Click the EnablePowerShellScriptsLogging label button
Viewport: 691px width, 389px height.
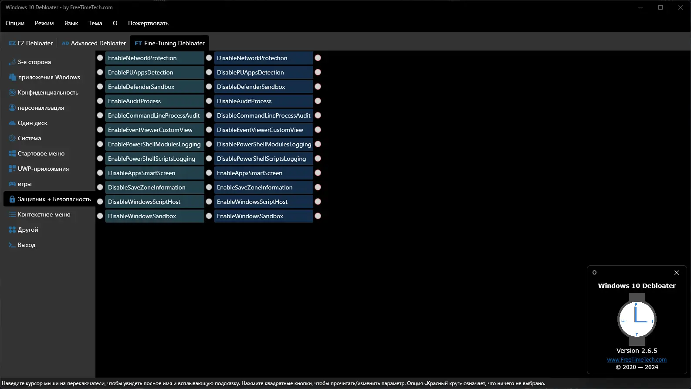click(x=155, y=159)
